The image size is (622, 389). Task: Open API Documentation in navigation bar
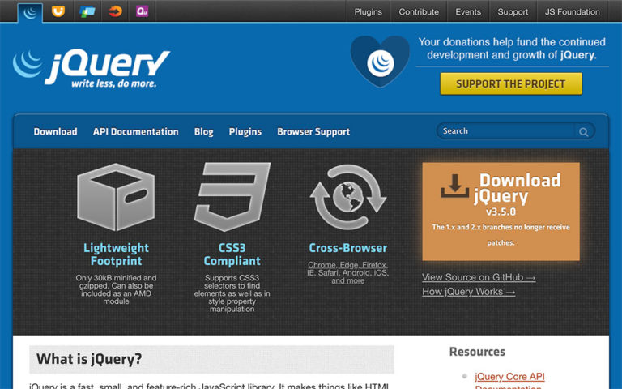tap(135, 131)
